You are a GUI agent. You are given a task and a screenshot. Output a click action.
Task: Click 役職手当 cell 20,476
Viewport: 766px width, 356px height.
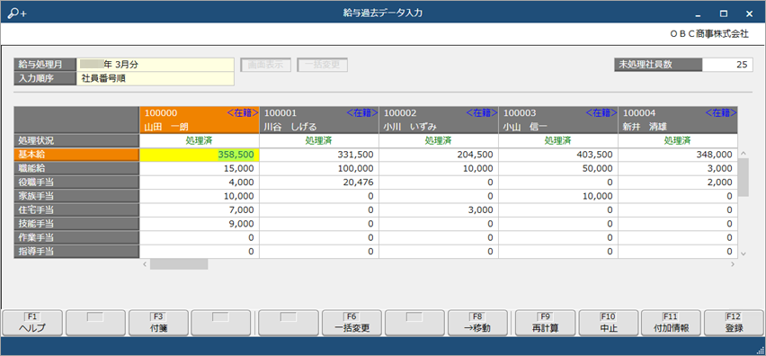point(319,182)
